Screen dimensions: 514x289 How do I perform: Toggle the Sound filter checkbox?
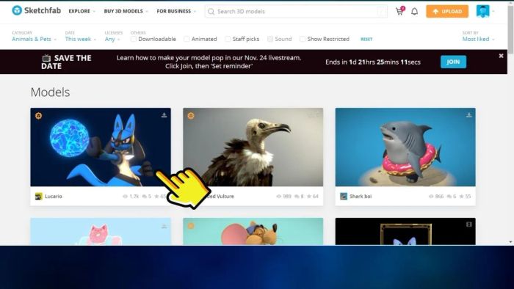click(270, 39)
